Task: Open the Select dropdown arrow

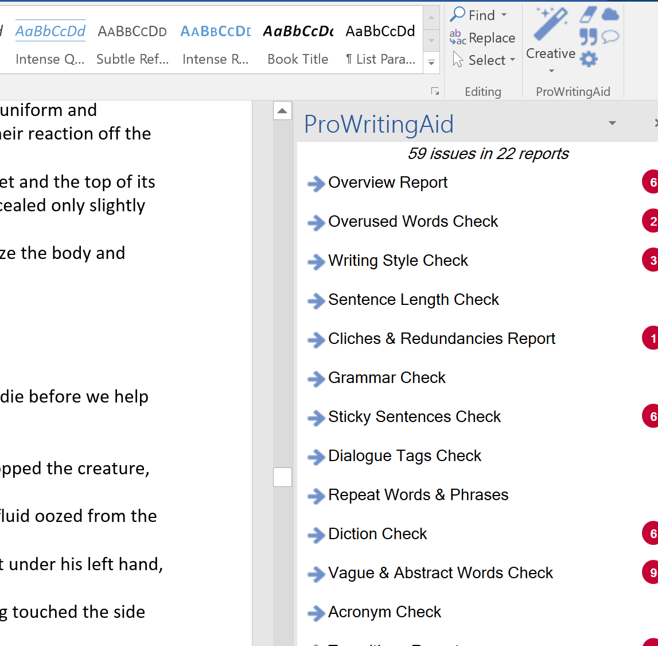Action: pyautogui.click(x=512, y=60)
